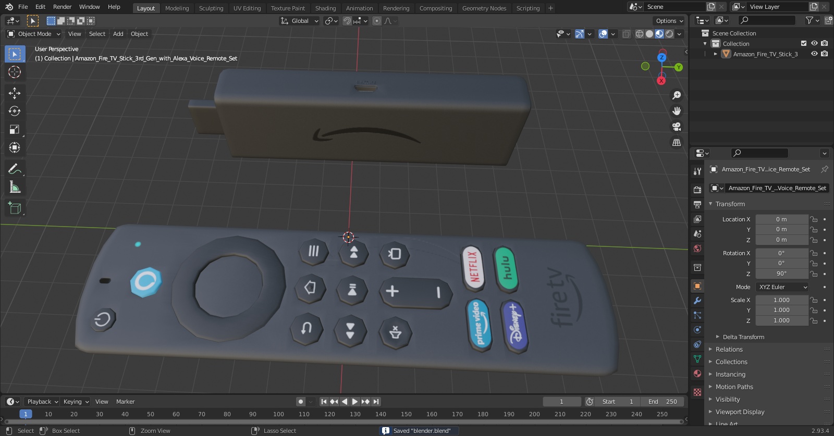Toggle Rotation Z lock icon
Viewport: 834px width, 436px height.
(814, 273)
